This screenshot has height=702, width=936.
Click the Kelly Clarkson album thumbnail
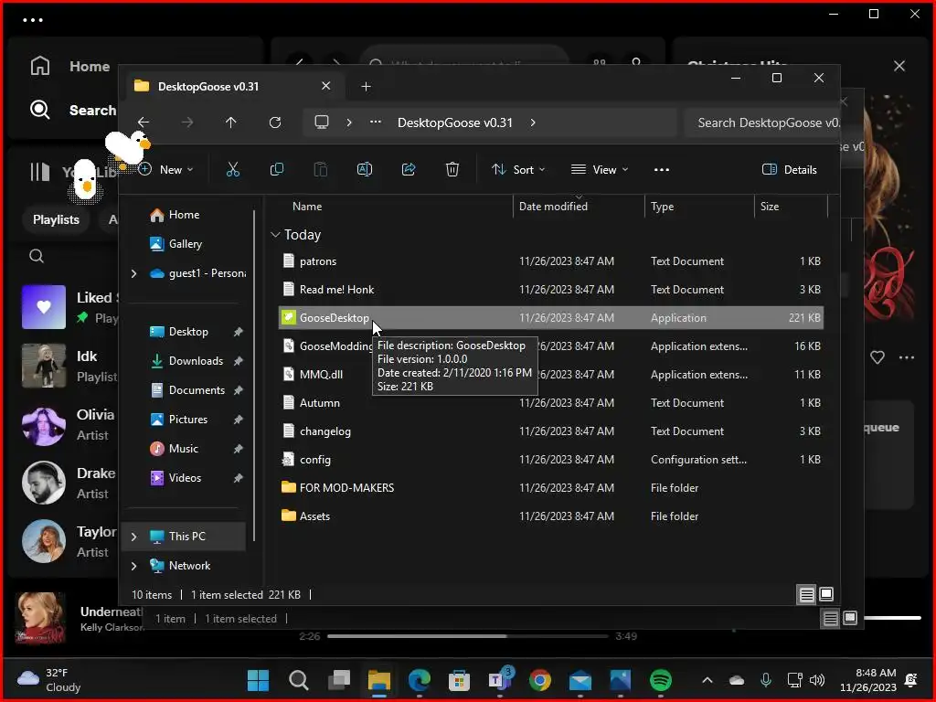pos(40,618)
